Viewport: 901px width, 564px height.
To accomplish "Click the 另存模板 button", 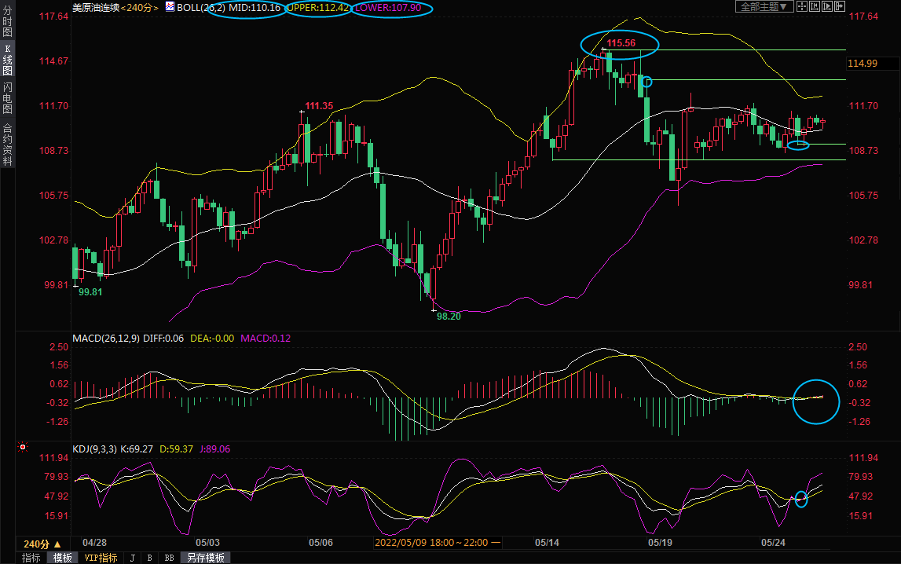I will 205,558.
